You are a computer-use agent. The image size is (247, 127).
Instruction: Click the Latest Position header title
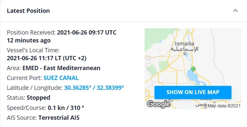pos(28,11)
